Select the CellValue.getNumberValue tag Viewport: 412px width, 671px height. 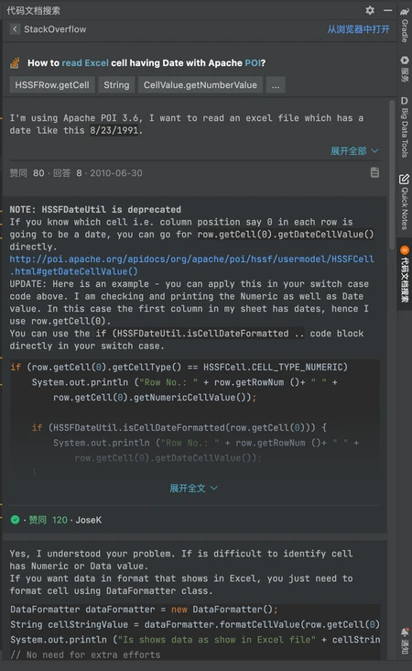[200, 84]
